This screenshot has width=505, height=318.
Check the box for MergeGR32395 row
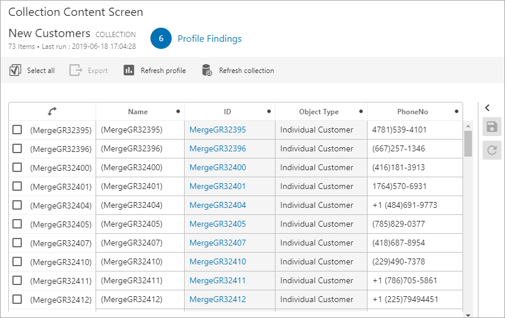(18, 130)
